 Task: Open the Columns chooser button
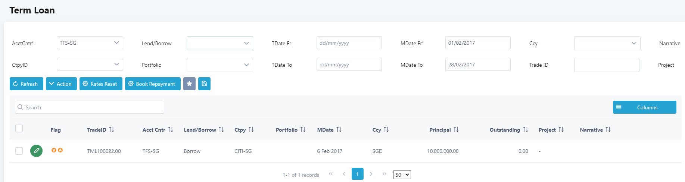[x=645, y=107]
